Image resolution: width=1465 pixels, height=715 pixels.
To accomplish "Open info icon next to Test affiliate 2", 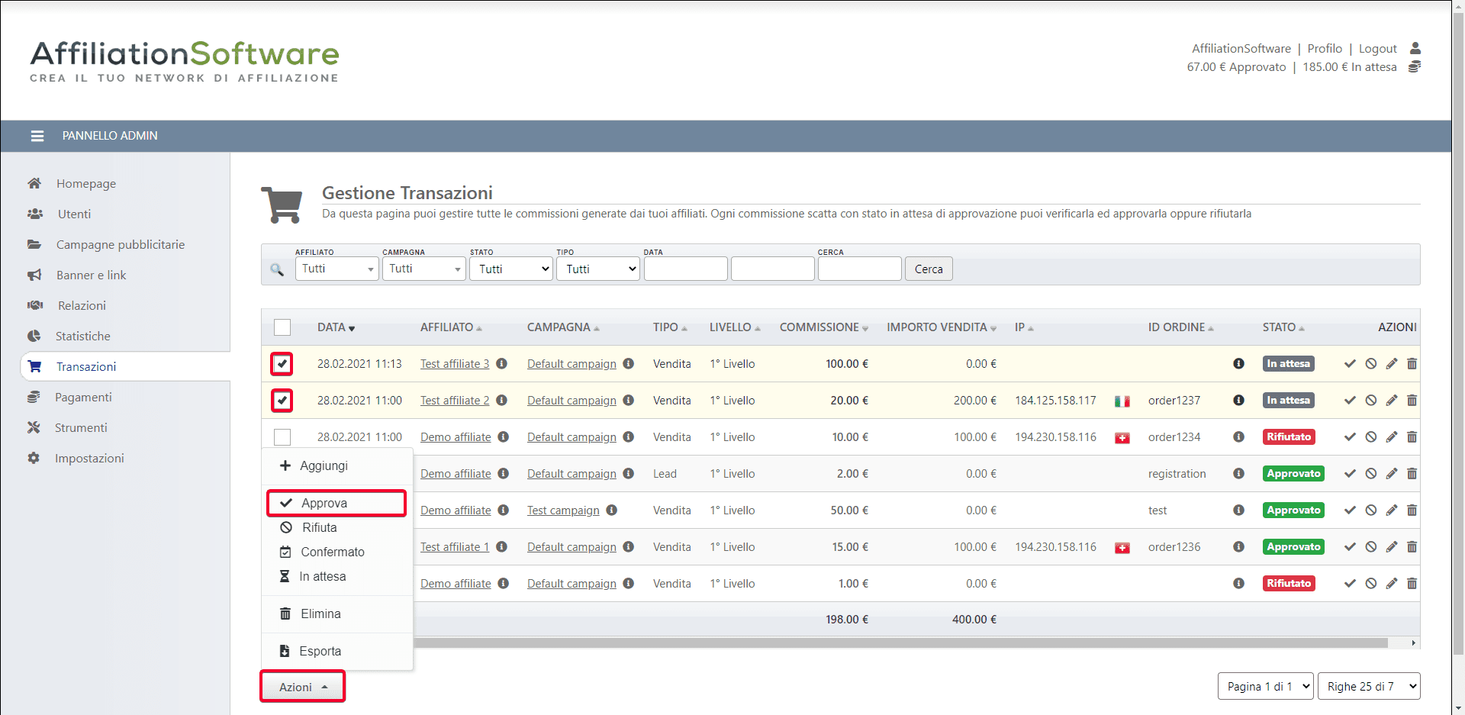I will click(x=502, y=401).
